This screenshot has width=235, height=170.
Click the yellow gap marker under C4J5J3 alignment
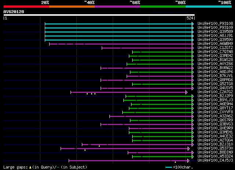tap(175, 162)
